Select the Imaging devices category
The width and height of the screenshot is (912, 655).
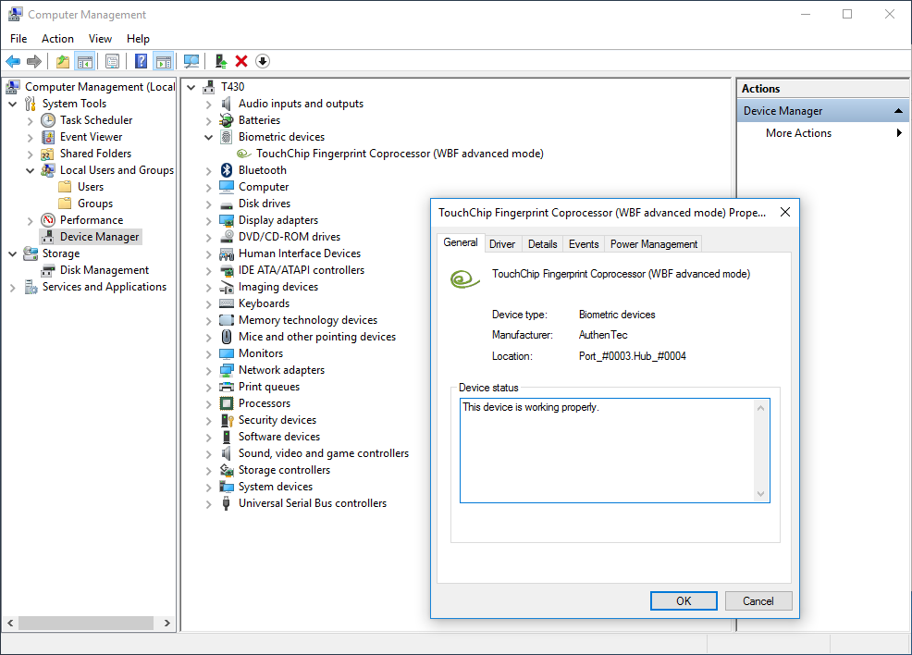278,287
